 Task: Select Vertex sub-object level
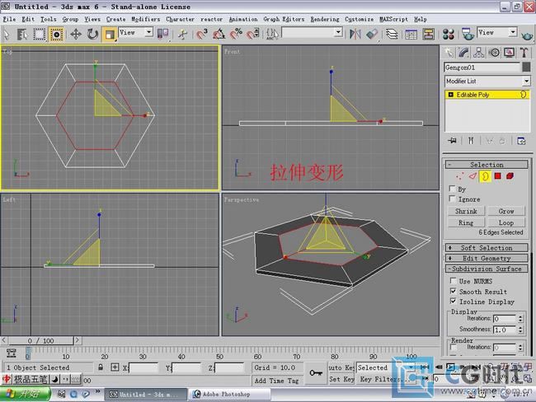(x=460, y=176)
